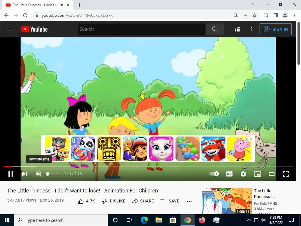Like the video with 4.7K thumbs up
301x226 pixels.
(x=86, y=201)
